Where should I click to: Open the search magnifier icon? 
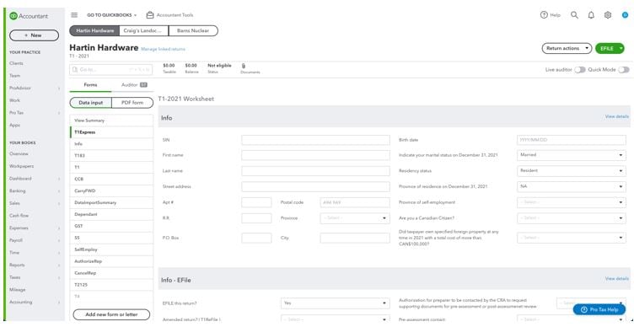[574, 15]
